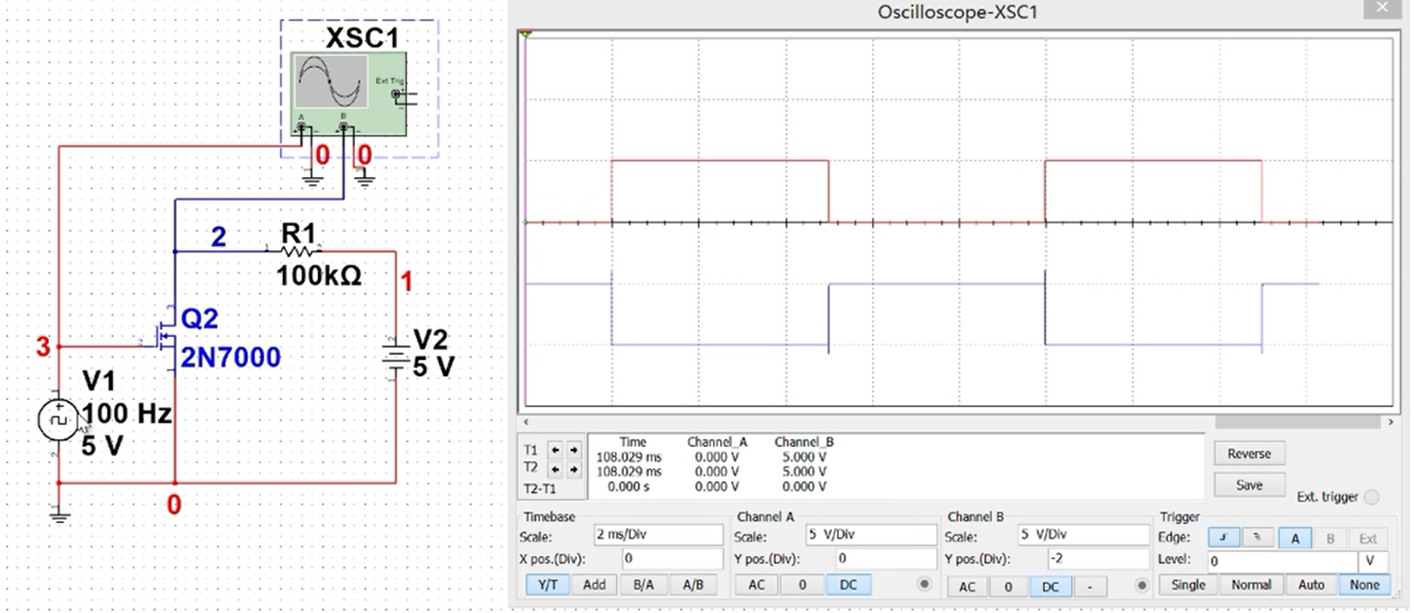Viewport: 1414px width, 613px height.
Task: Select rising edge trigger icon
Action: pos(1223,538)
